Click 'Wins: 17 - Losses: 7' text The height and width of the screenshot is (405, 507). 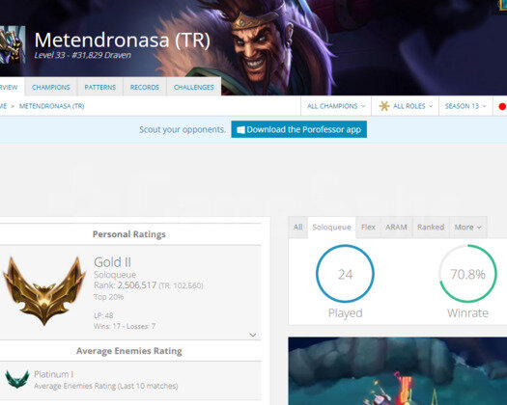pos(125,326)
